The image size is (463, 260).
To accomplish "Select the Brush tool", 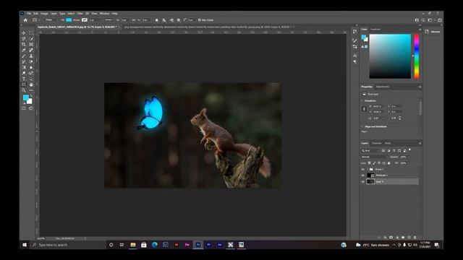I will click(x=24, y=56).
